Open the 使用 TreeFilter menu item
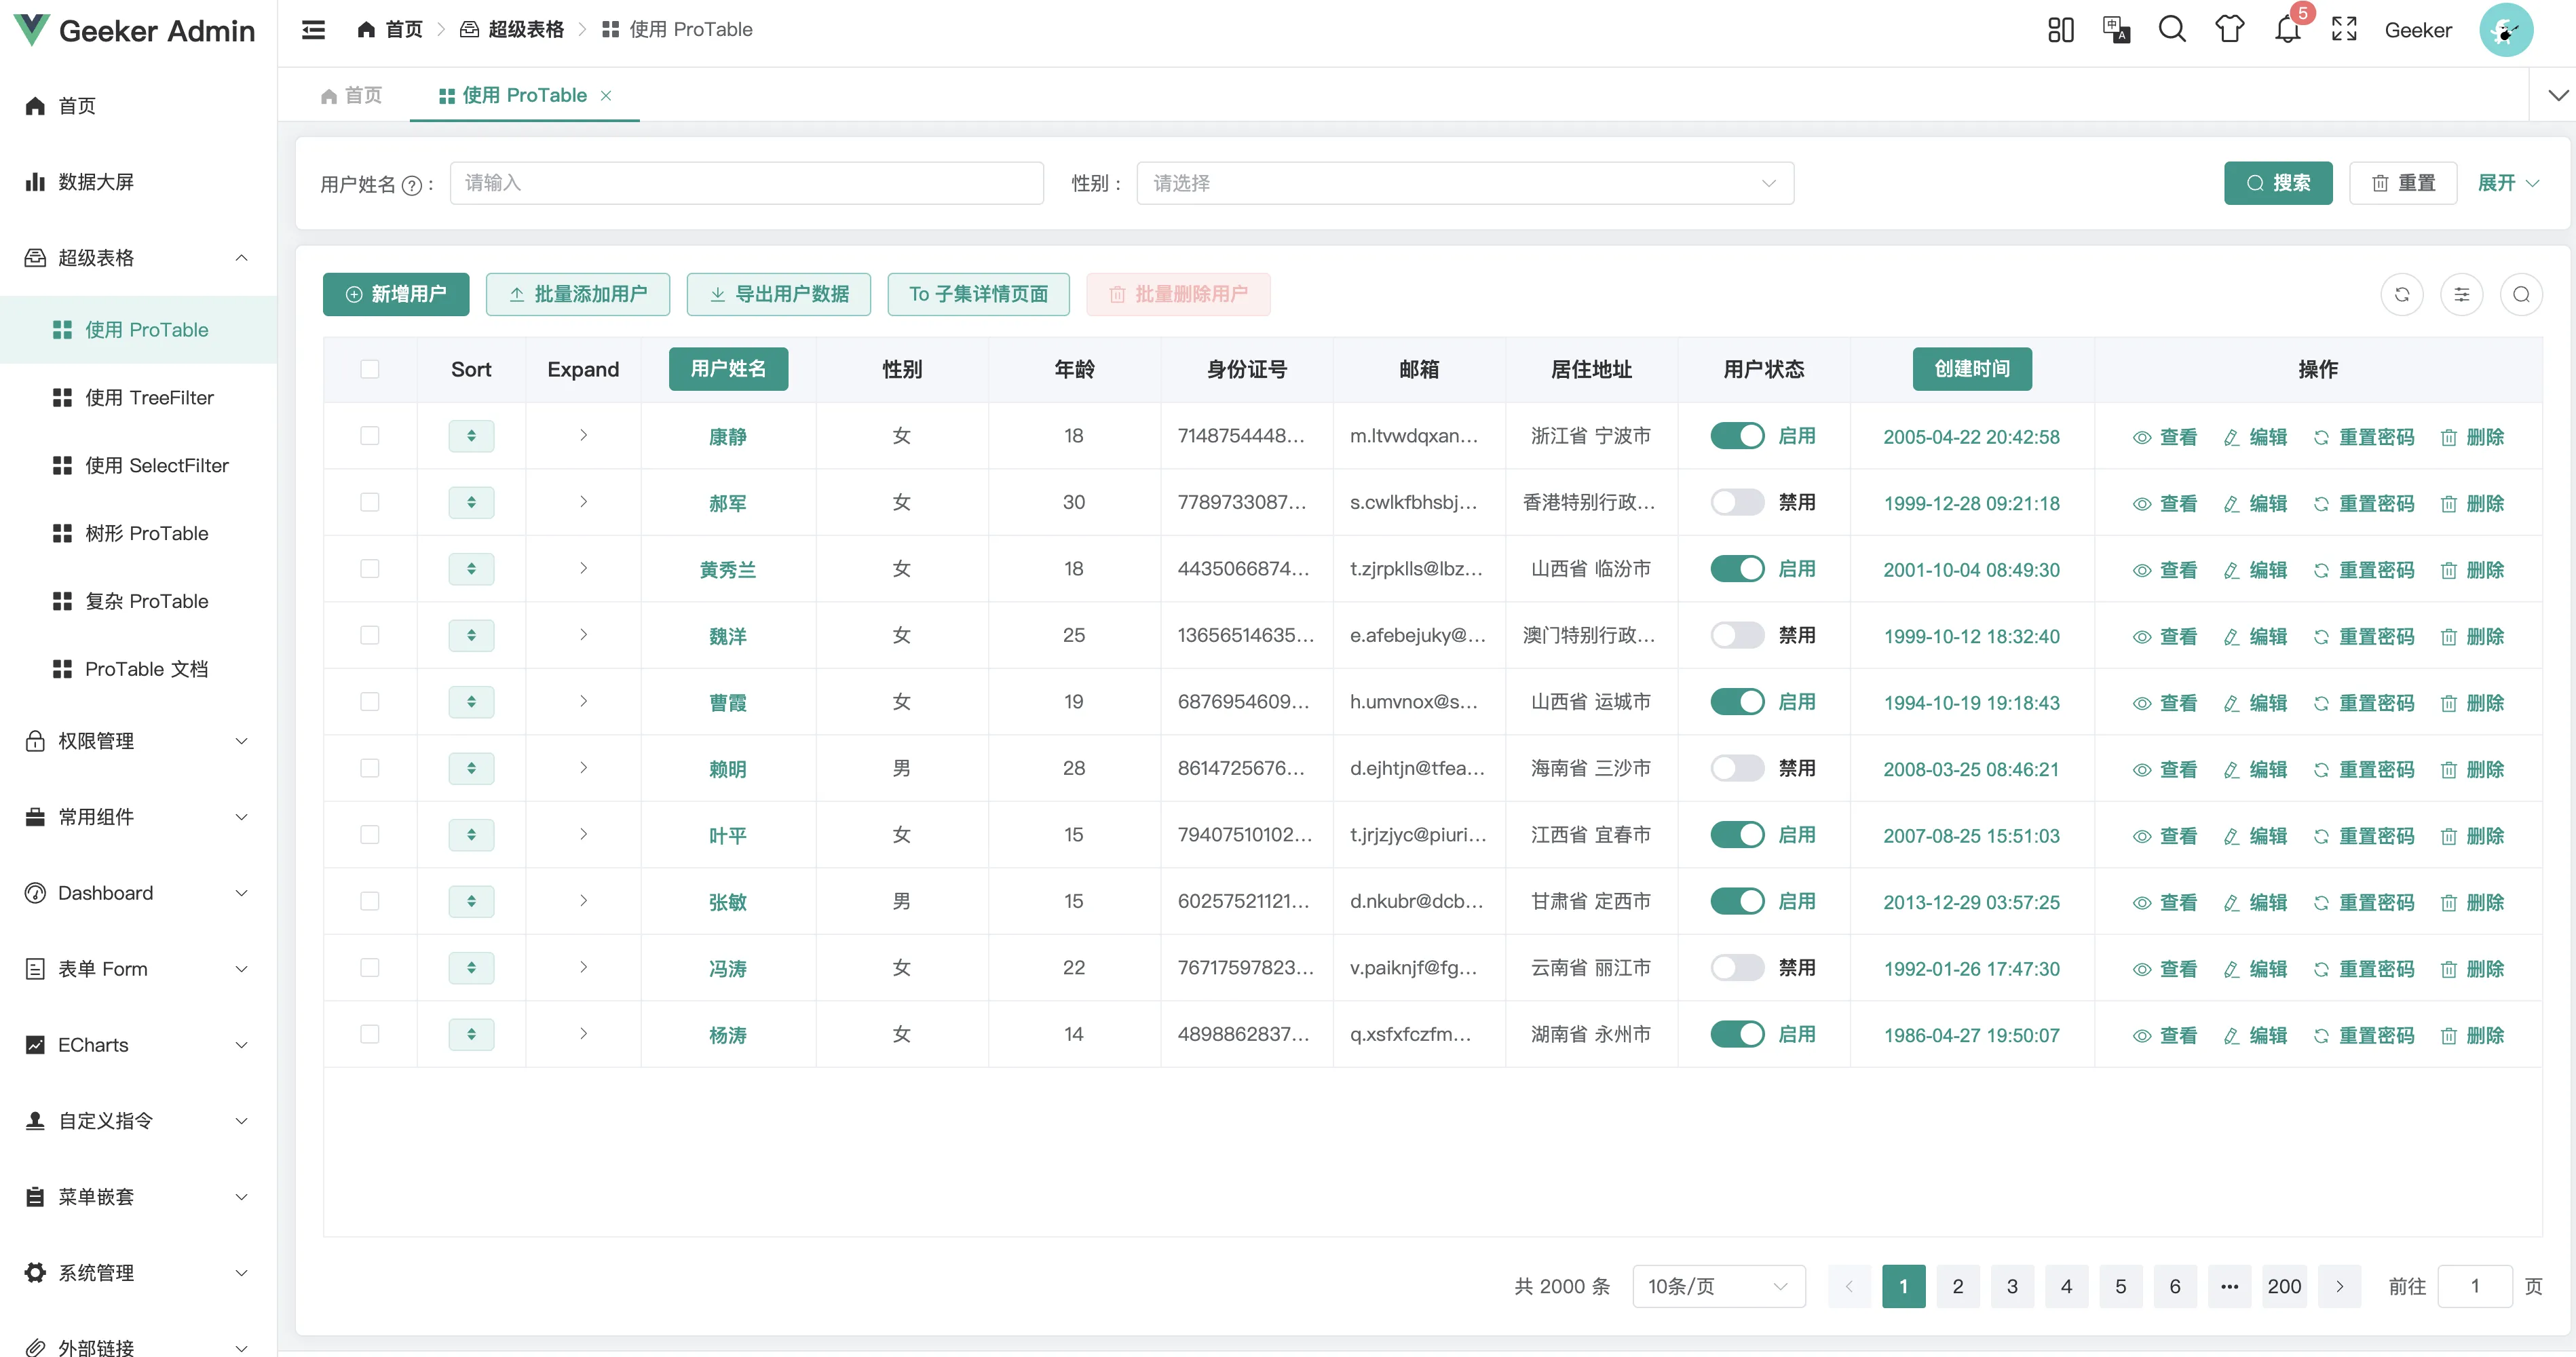This screenshot has width=2576, height=1357. pos(149,398)
